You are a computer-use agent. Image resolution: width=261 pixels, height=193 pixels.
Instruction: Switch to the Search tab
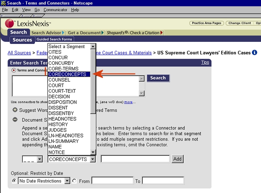pyautogui.click(x=18, y=32)
